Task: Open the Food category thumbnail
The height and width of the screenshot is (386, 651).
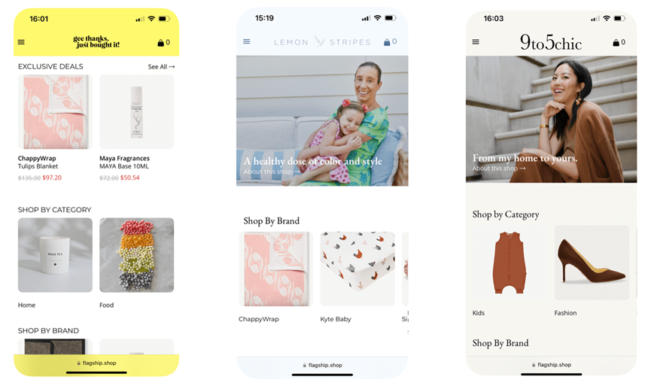Action: pos(136,255)
